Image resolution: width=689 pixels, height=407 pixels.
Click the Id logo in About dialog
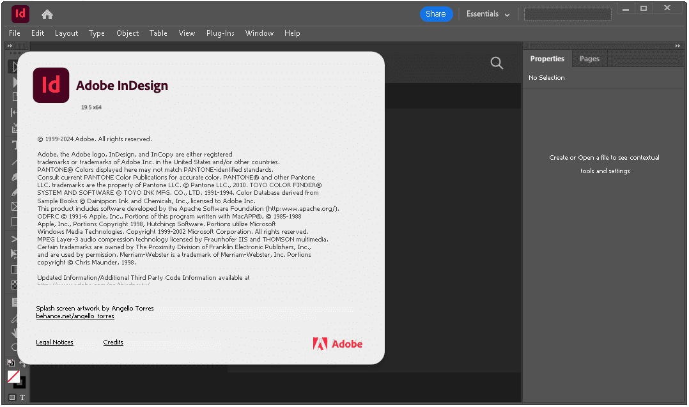tap(51, 85)
